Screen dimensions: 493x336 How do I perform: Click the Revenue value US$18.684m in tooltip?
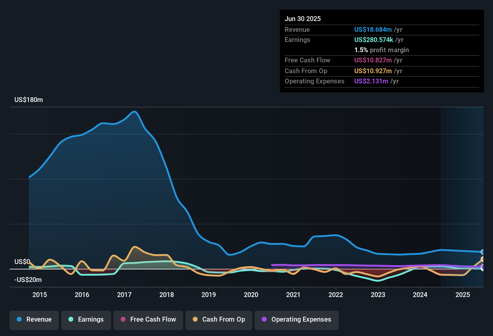pyautogui.click(x=373, y=30)
